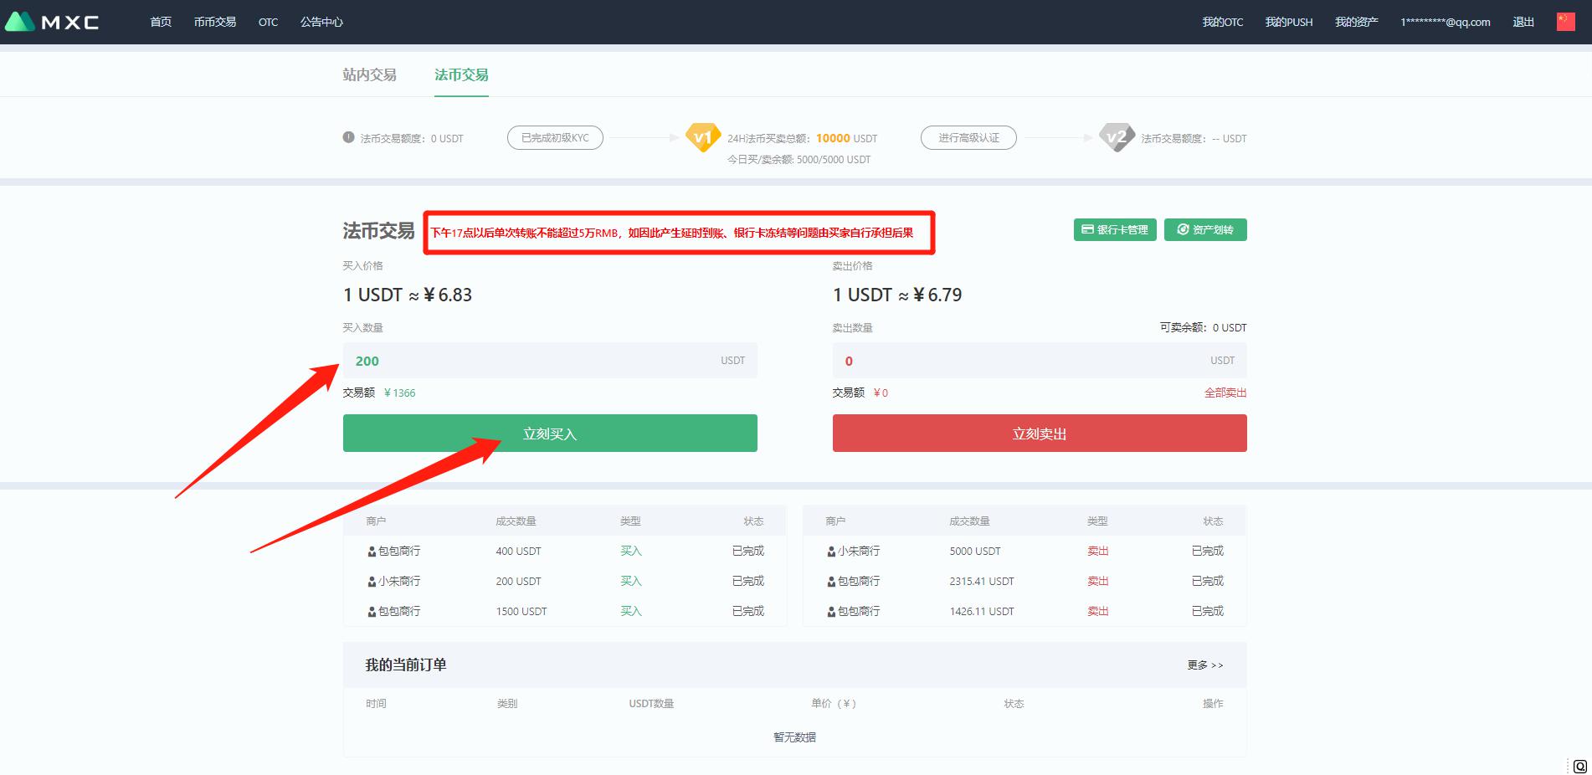Switch to the 站内交易 tab
1592x775 pixels.
pyautogui.click(x=369, y=74)
